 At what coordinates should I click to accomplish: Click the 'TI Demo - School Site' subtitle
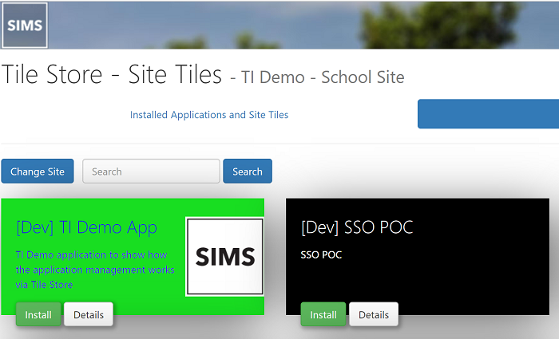[x=323, y=77]
